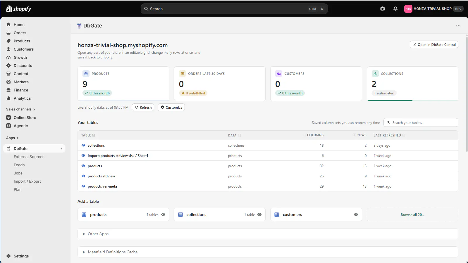Click the Discounts sidebar icon
The height and width of the screenshot is (263, 468).
[8, 65]
